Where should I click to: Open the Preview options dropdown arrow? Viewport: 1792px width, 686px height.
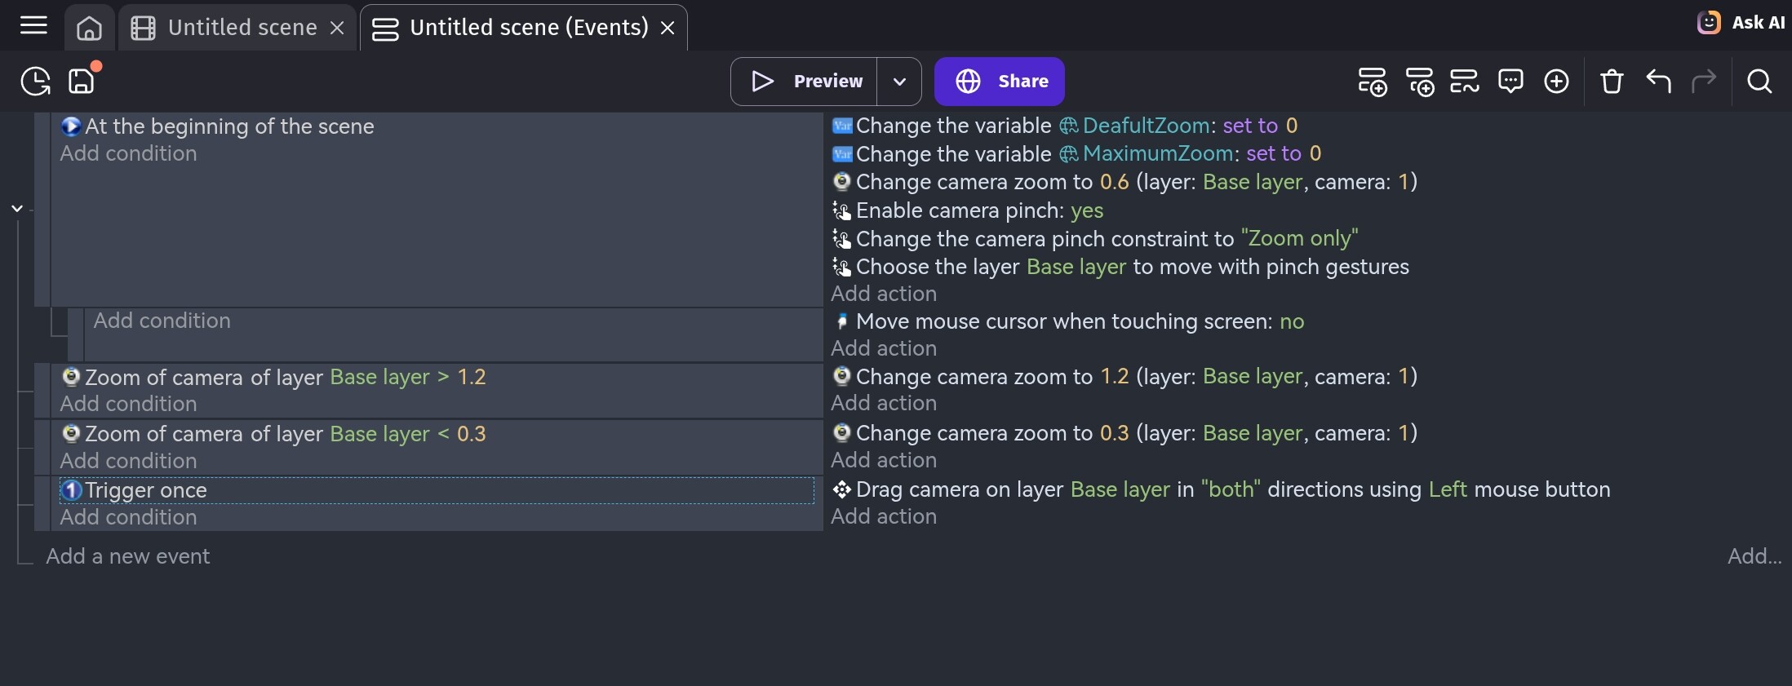[x=899, y=82]
